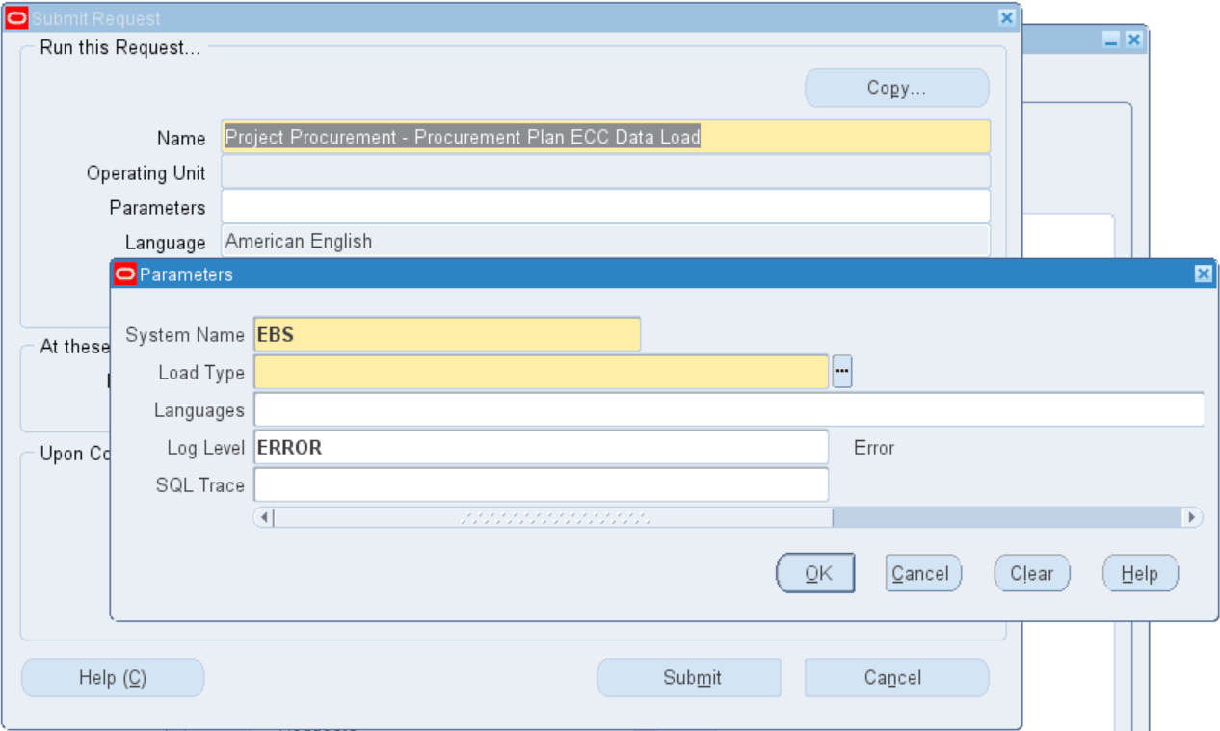1220x731 pixels.
Task: Focus the Load Type field
Action: (x=542, y=372)
